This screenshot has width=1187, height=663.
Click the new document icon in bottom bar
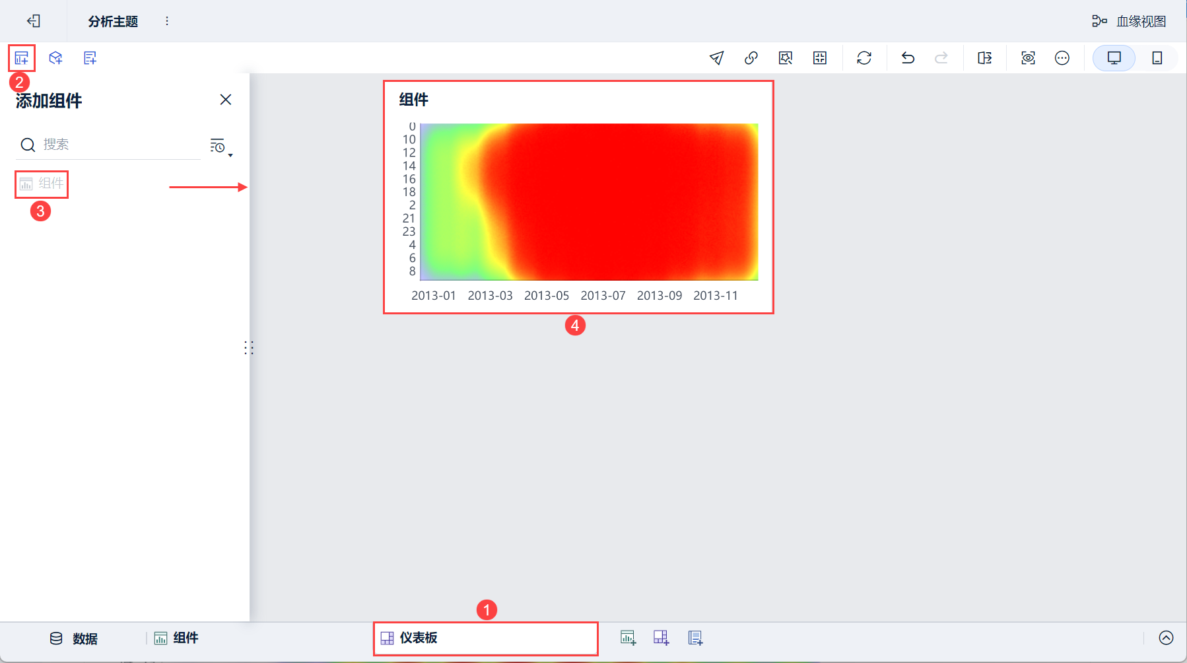(x=695, y=638)
